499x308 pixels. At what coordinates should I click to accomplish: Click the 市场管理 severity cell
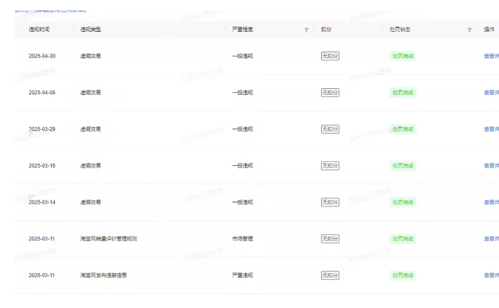coord(243,239)
